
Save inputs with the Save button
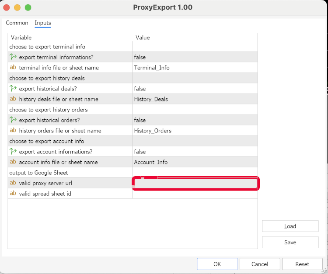[290, 242]
